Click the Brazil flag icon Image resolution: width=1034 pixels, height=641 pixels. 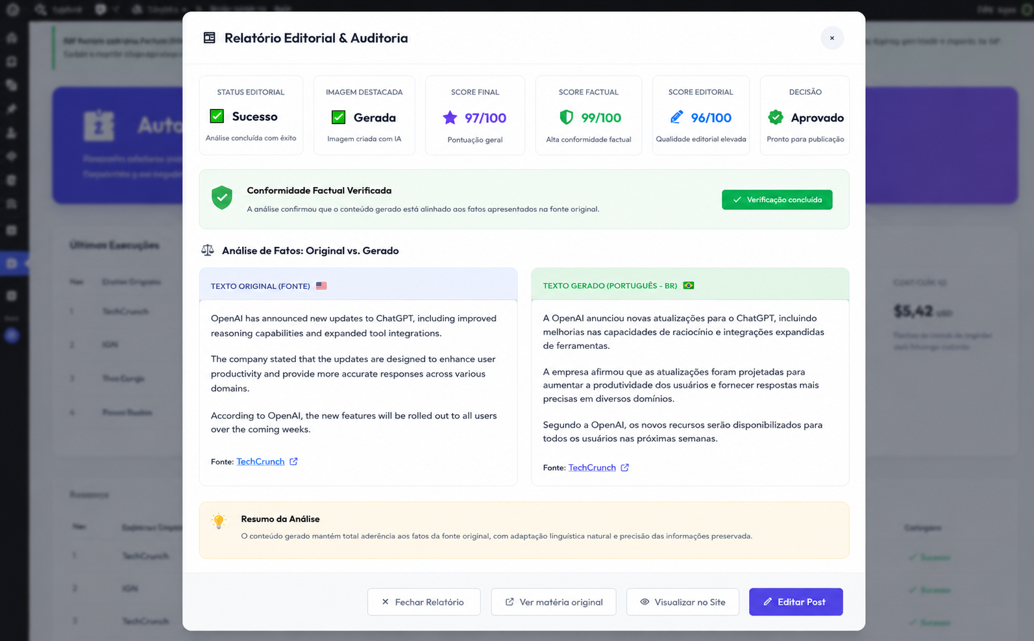coord(689,286)
